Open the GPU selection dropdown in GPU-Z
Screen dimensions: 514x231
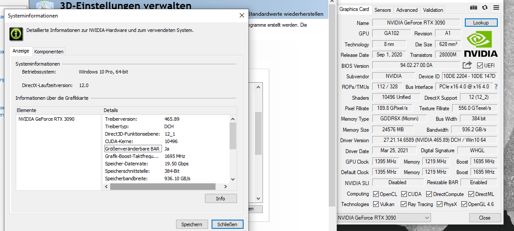tap(384, 217)
